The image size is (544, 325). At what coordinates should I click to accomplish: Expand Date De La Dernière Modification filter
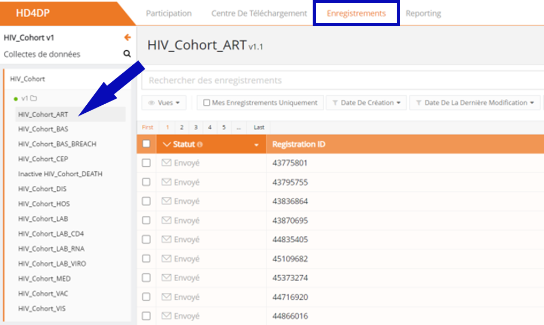[474, 103]
